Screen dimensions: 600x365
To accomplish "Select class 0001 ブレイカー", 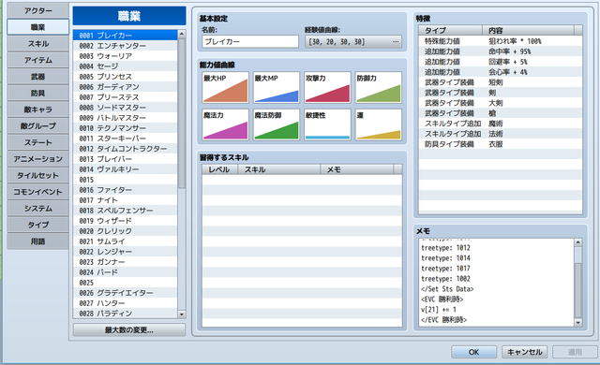I will 125,36.
